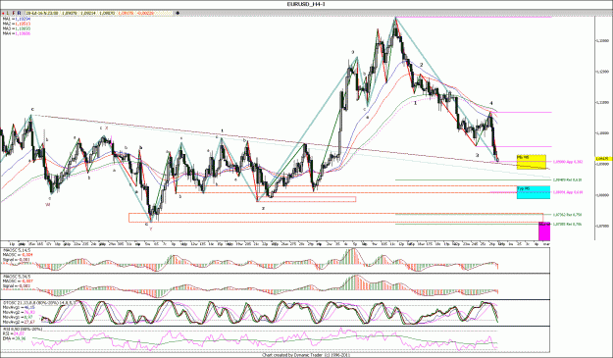Click the yellow current price tag on the price axis
Viewport: 613px width, 358px height.
(603, 158)
